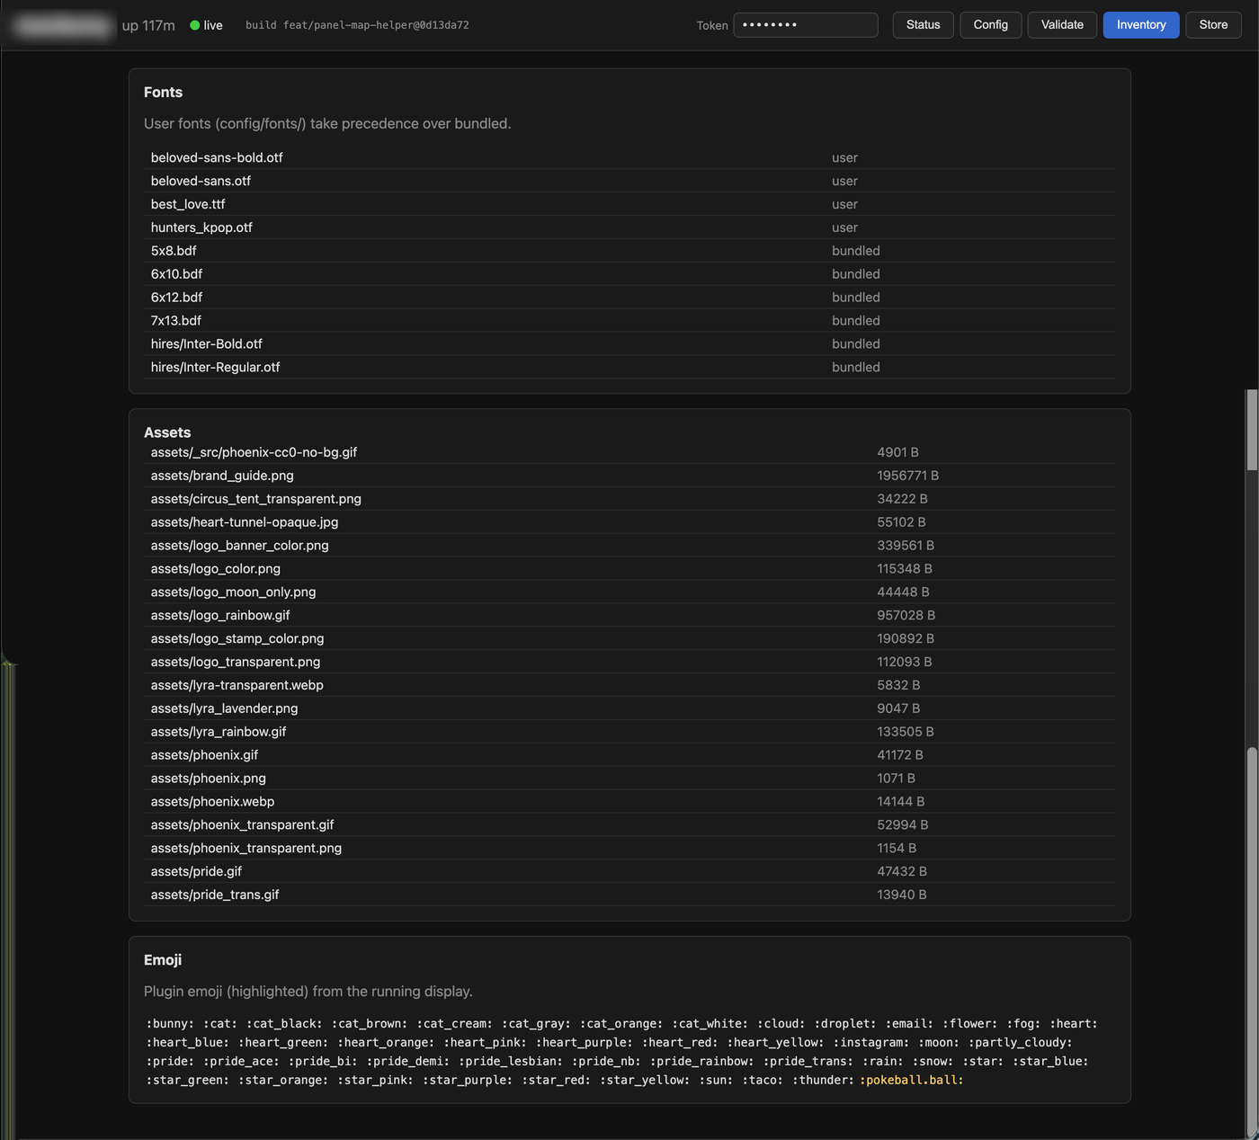Select assets/phoenix_transparent.png entry
This screenshot has height=1140, width=1259.
pos(629,850)
